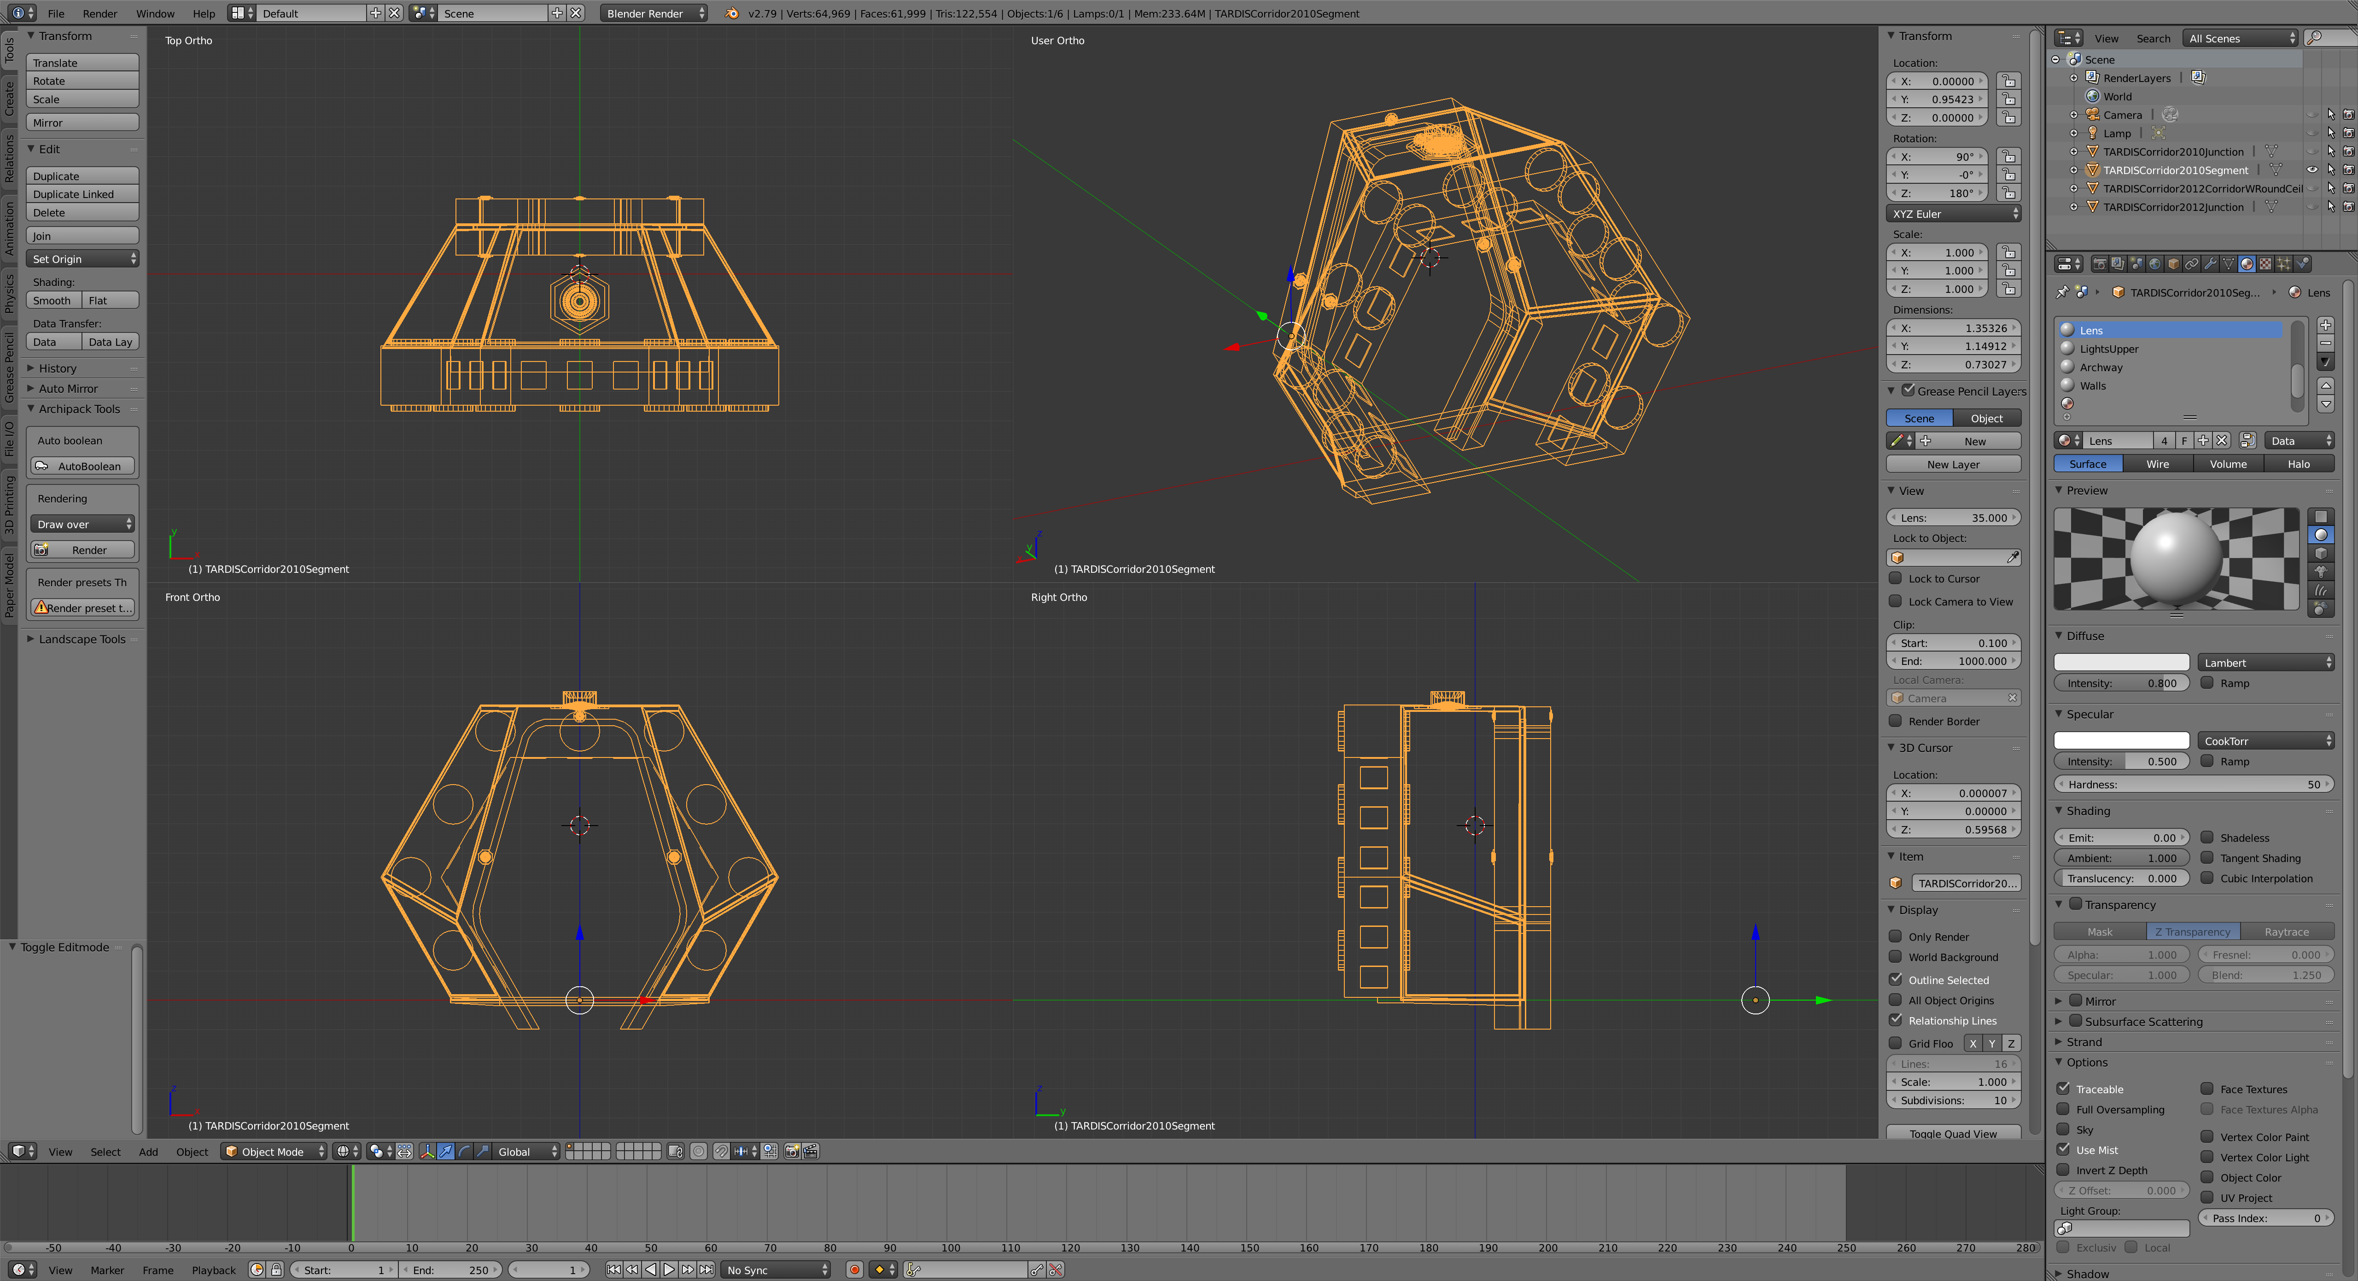Disable the Outline Selected checkbox
This screenshot has width=2358, height=1281.
[1896, 979]
